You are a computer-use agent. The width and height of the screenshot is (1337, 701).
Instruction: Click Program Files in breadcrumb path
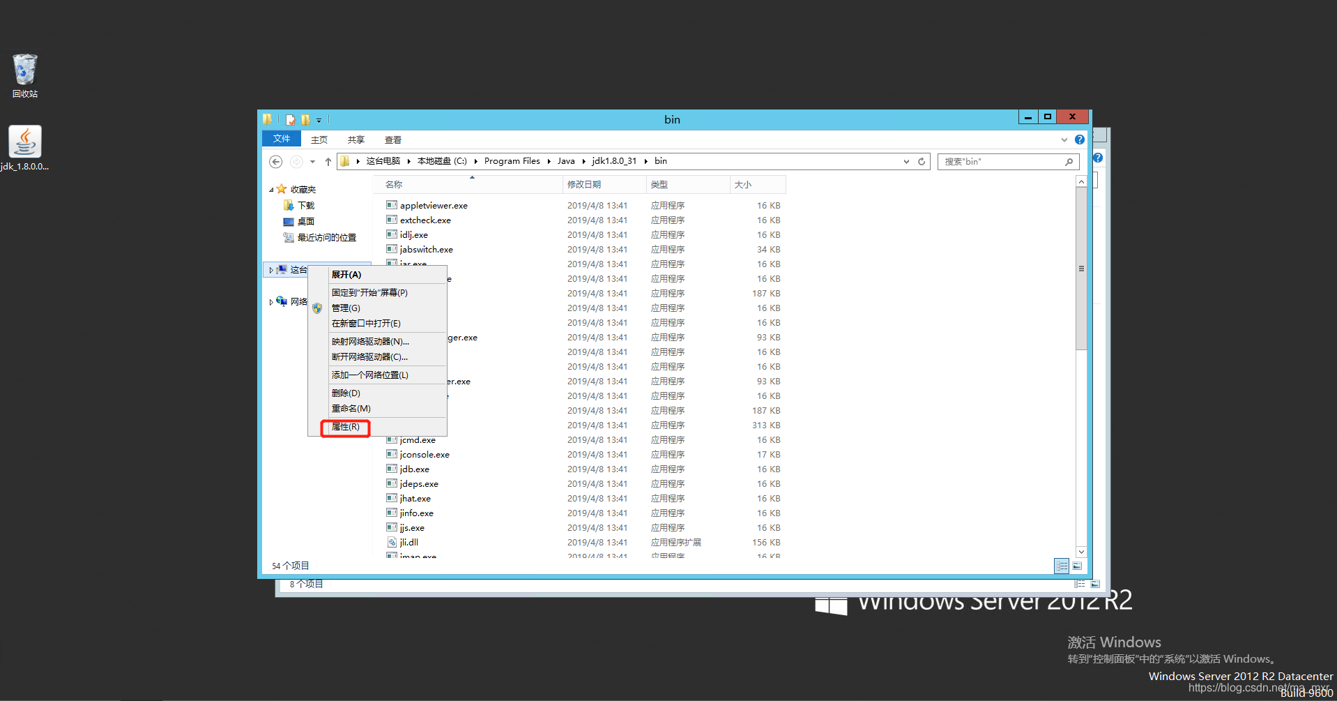click(x=512, y=161)
